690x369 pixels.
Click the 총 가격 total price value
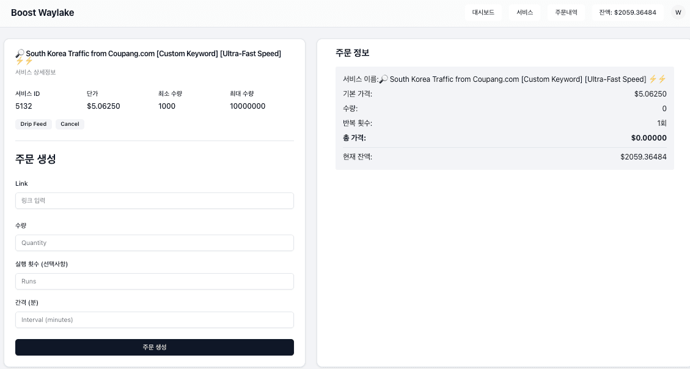[x=649, y=137]
